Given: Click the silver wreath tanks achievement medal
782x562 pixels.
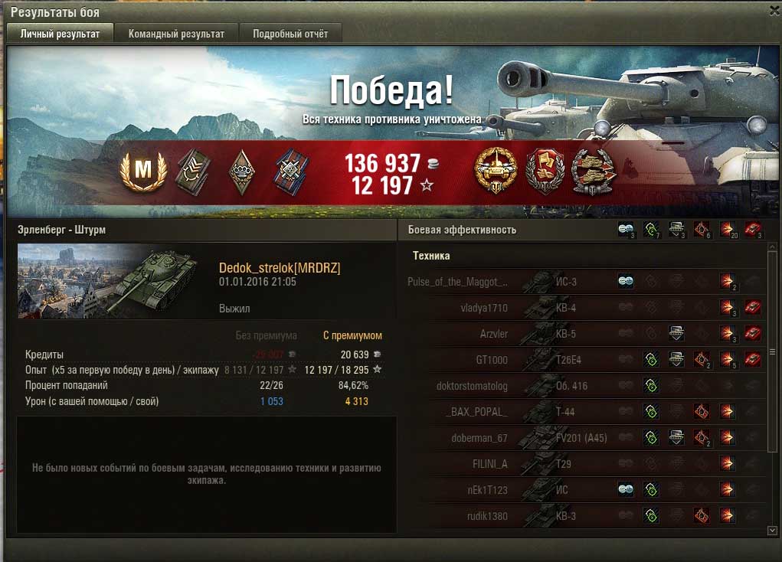Looking at the screenshot, I should tap(594, 172).
